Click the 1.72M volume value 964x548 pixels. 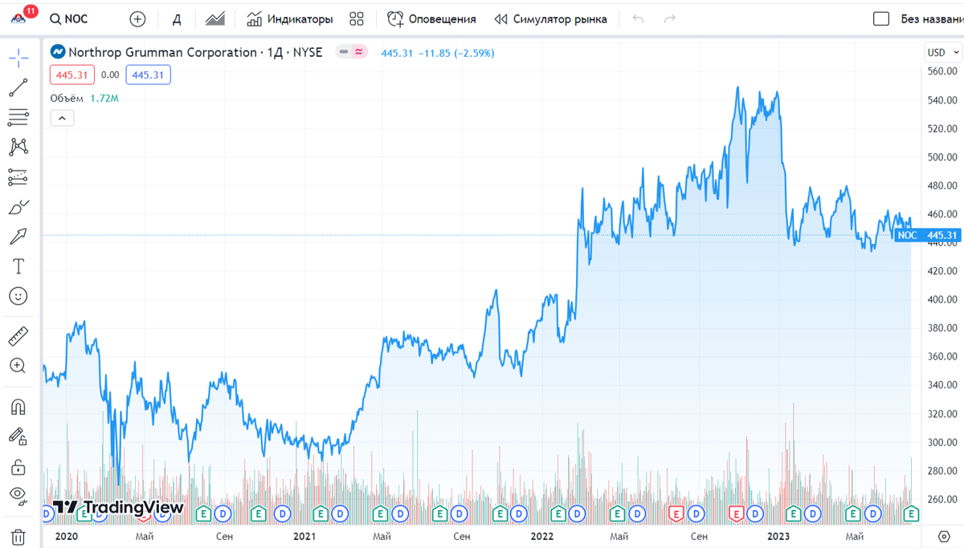pyautogui.click(x=104, y=98)
